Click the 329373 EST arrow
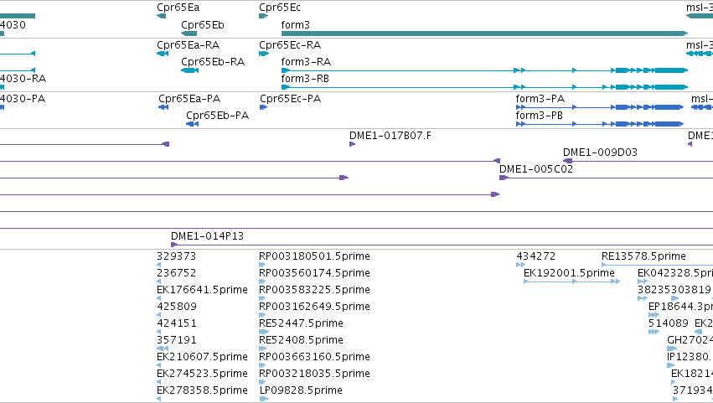The image size is (713, 403). coord(158,265)
